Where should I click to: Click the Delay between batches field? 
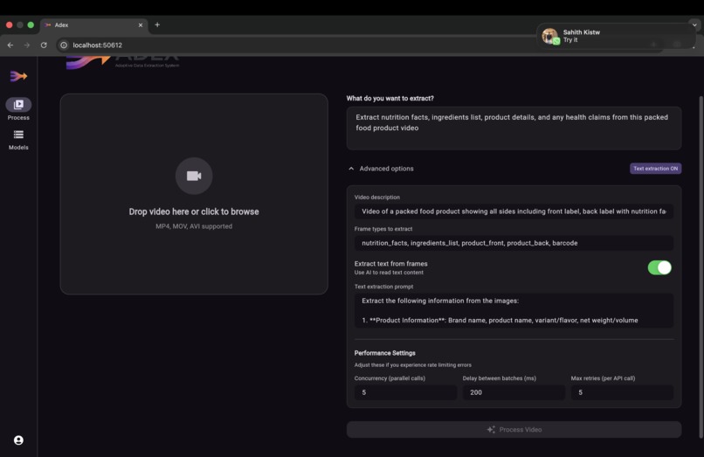tap(514, 392)
